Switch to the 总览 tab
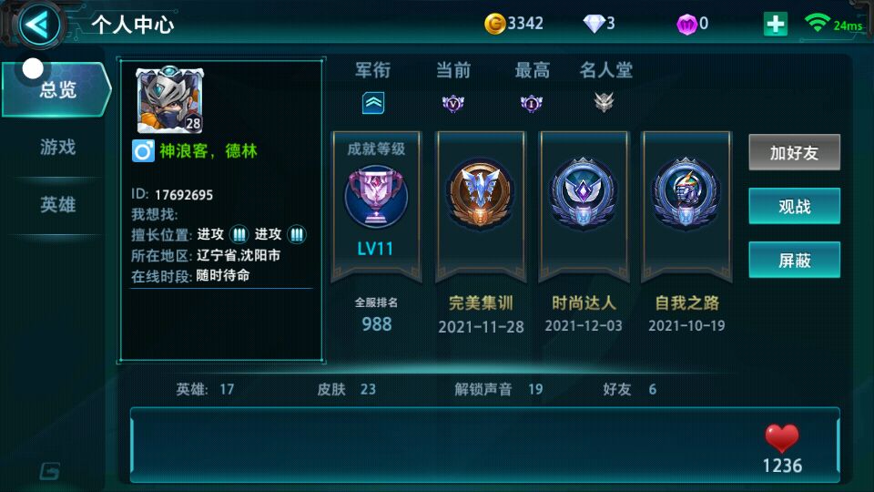Image resolution: width=874 pixels, height=492 pixels. [x=56, y=89]
